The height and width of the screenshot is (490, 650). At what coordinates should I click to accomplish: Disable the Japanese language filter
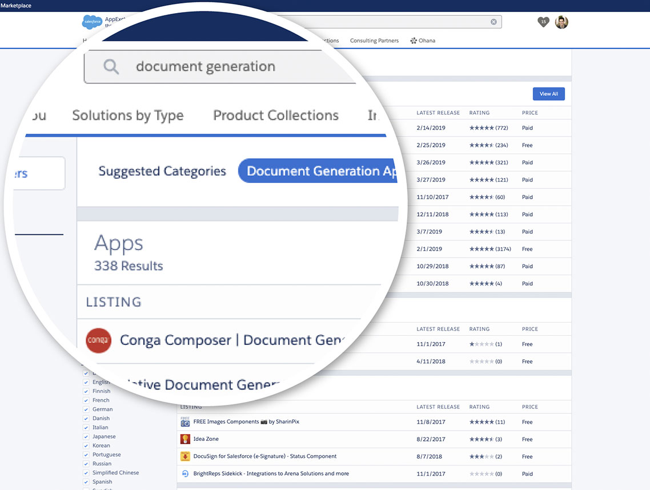[87, 436]
